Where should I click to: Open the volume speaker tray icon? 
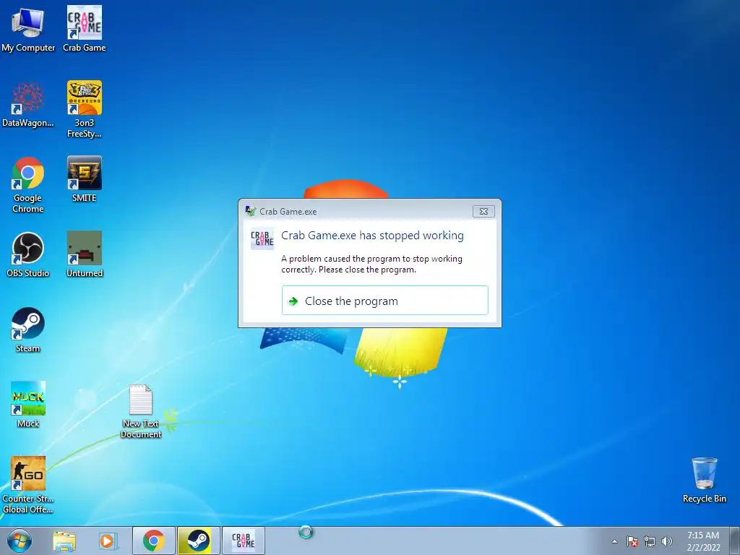667,541
